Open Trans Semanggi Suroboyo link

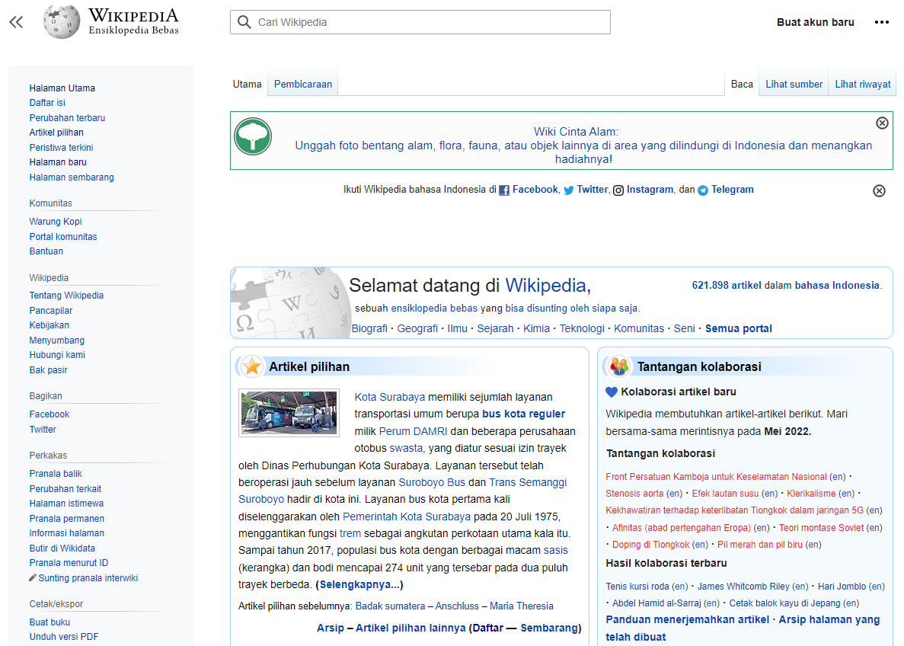coord(402,491)
